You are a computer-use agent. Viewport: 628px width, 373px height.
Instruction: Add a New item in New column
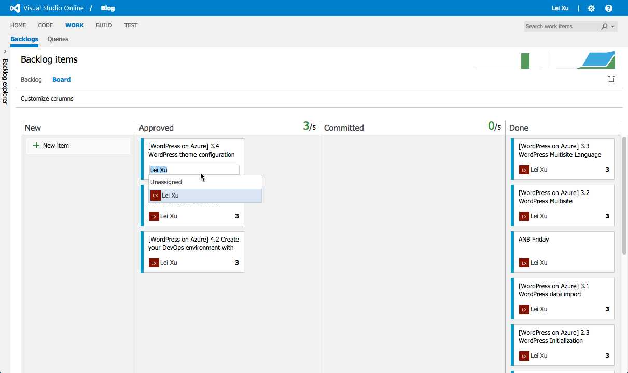(78, 146)
